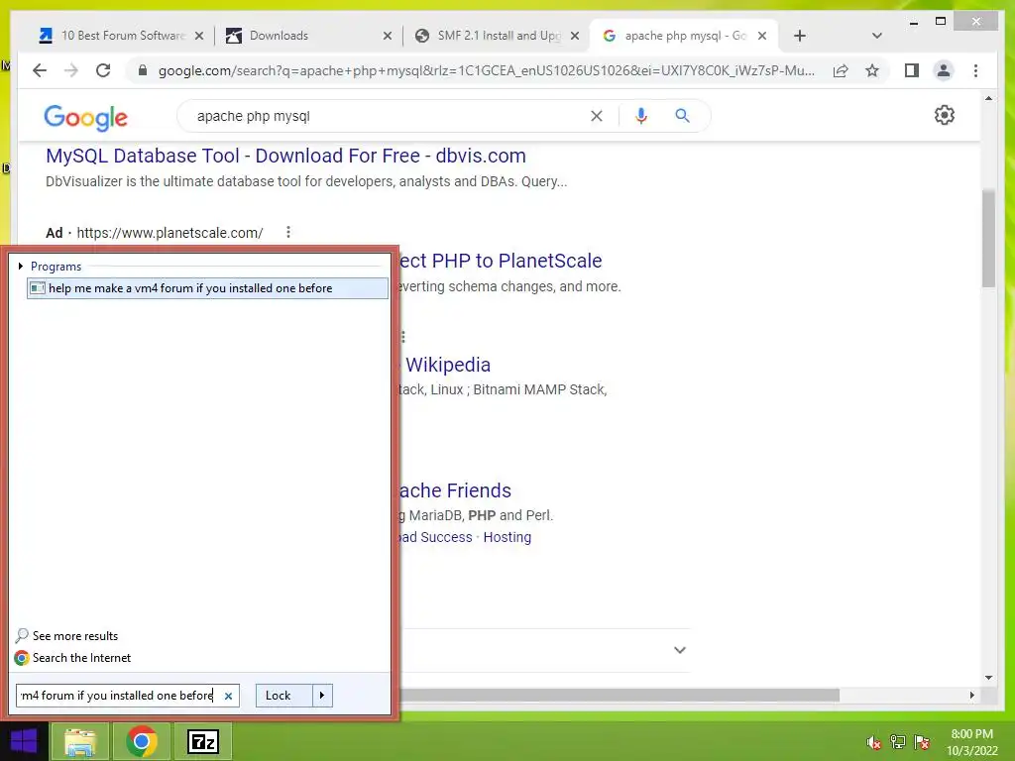Go back to the previous page

tap(40, 70)
